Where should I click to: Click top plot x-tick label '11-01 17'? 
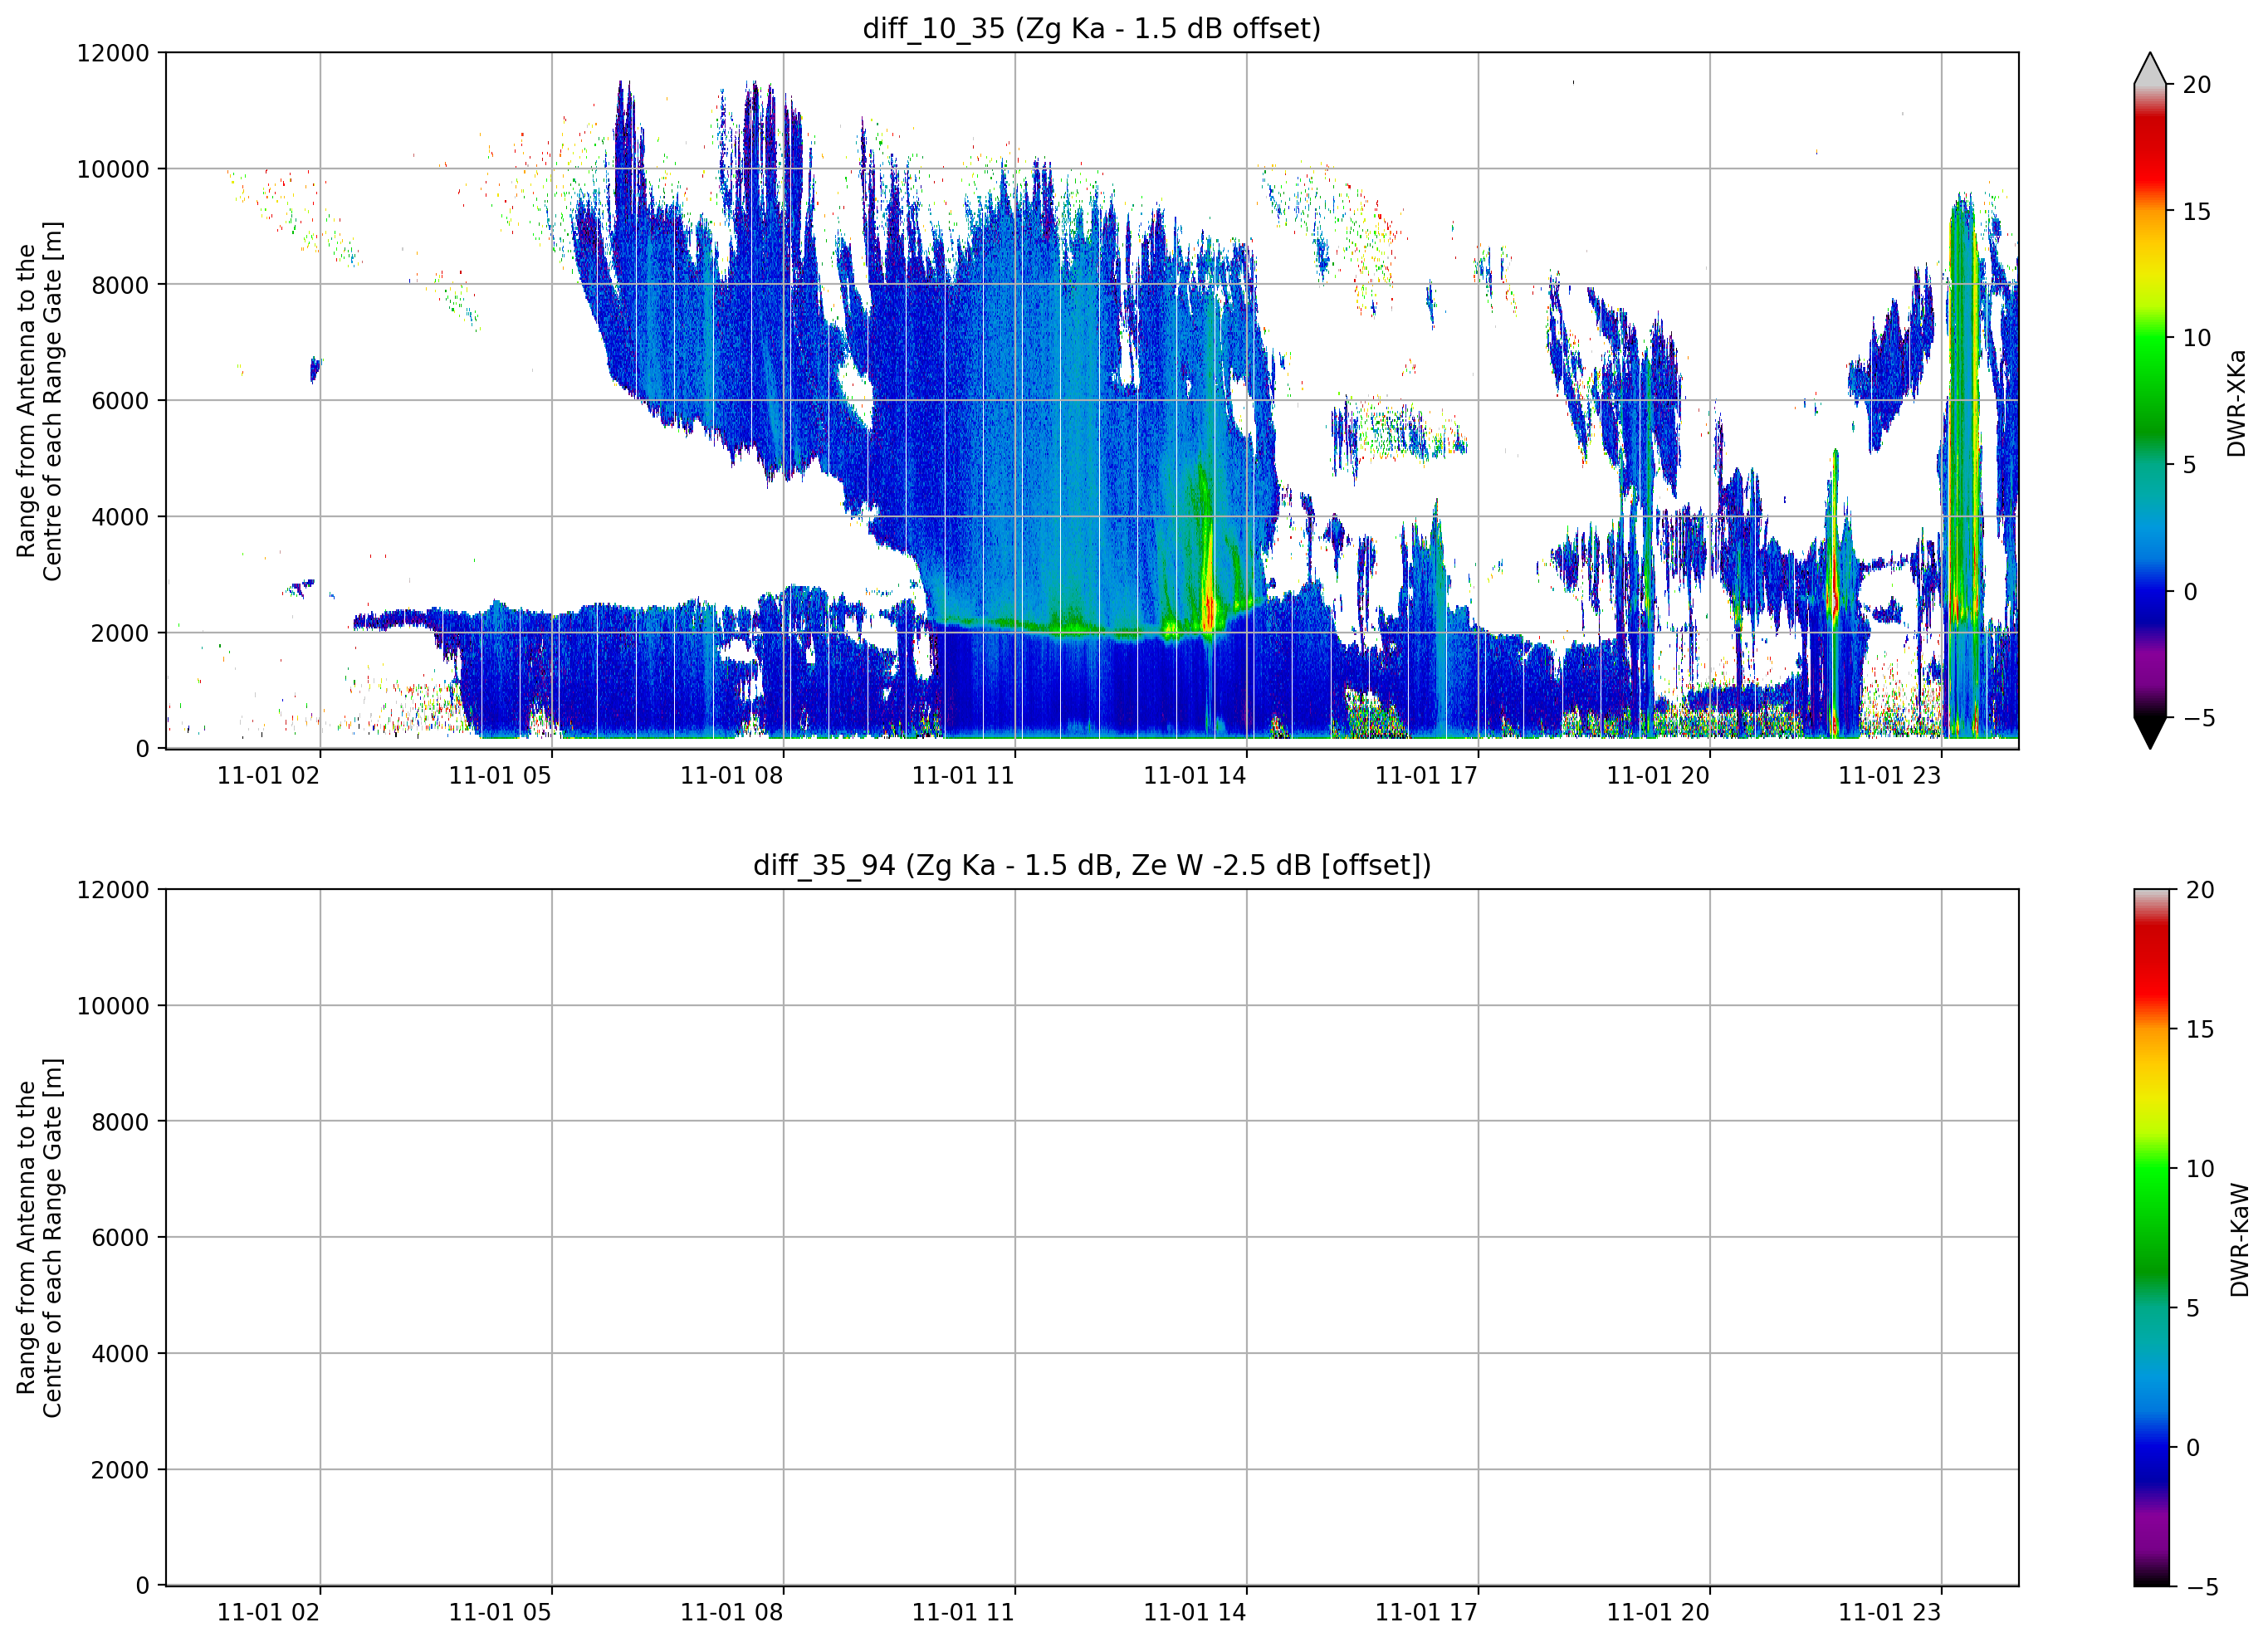[1426, 775]
